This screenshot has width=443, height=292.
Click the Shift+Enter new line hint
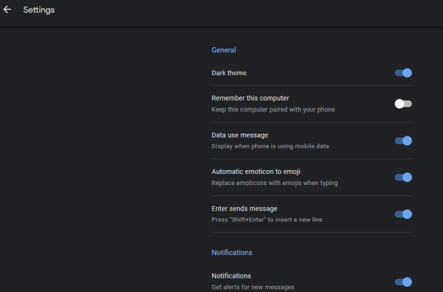point(267,220)
